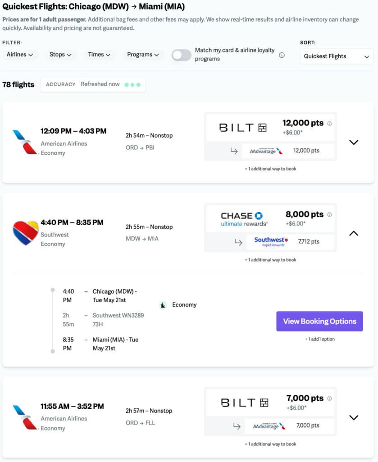Open the Times filter menu
378x462 pixels.
point(99,55)
